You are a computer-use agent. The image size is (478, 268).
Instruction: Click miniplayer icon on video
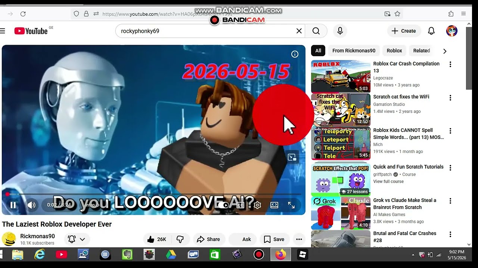click(292, 157)
